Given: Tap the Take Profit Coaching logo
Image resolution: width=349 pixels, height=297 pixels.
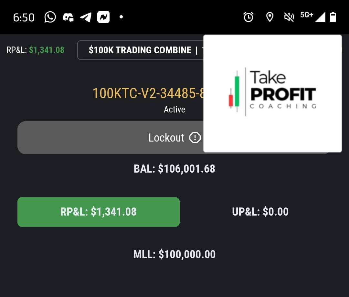Looking at the screenshot, I should pyautogui.click(x=272, y=93).
